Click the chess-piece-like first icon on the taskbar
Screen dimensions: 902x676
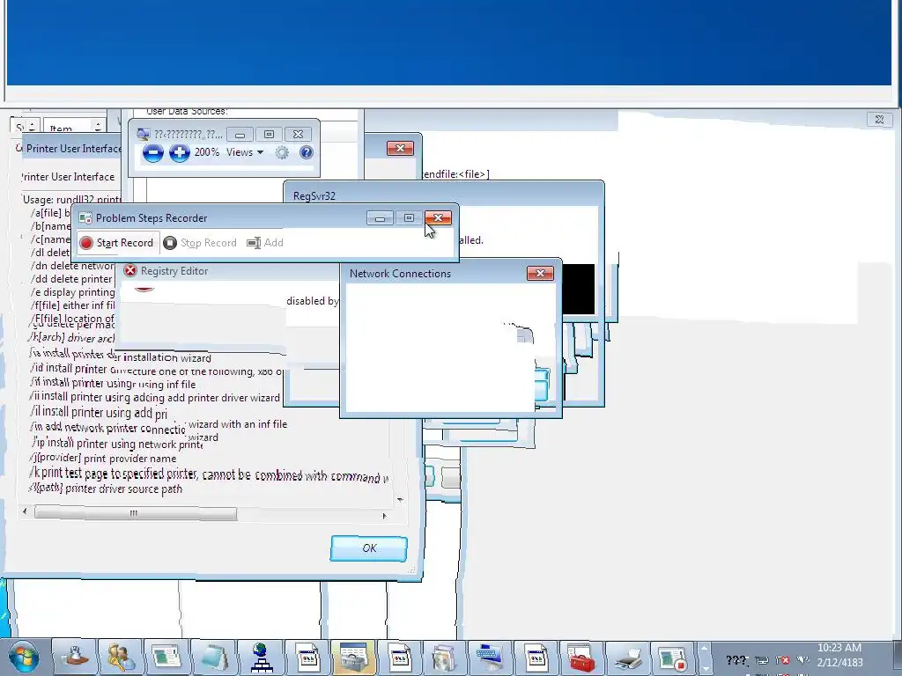pyautogui.click(x=74, y=657)
